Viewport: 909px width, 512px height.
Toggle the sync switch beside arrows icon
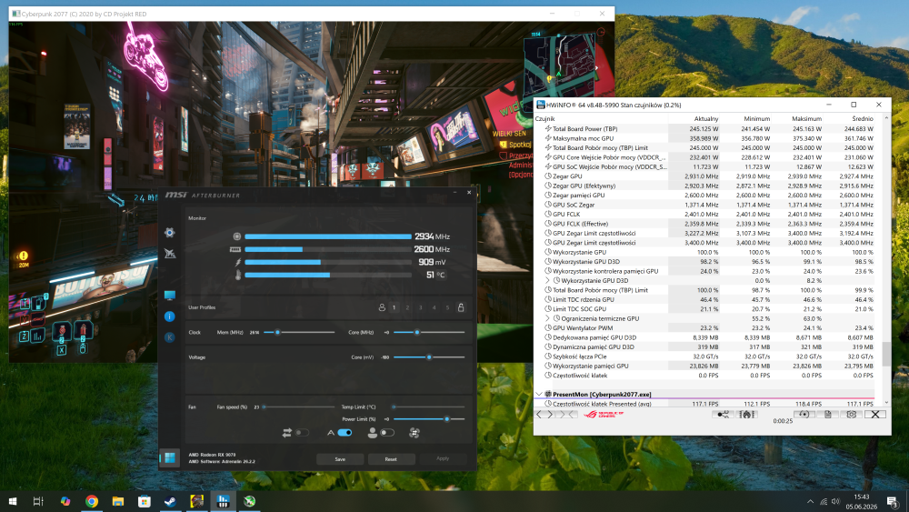[302, 433]
